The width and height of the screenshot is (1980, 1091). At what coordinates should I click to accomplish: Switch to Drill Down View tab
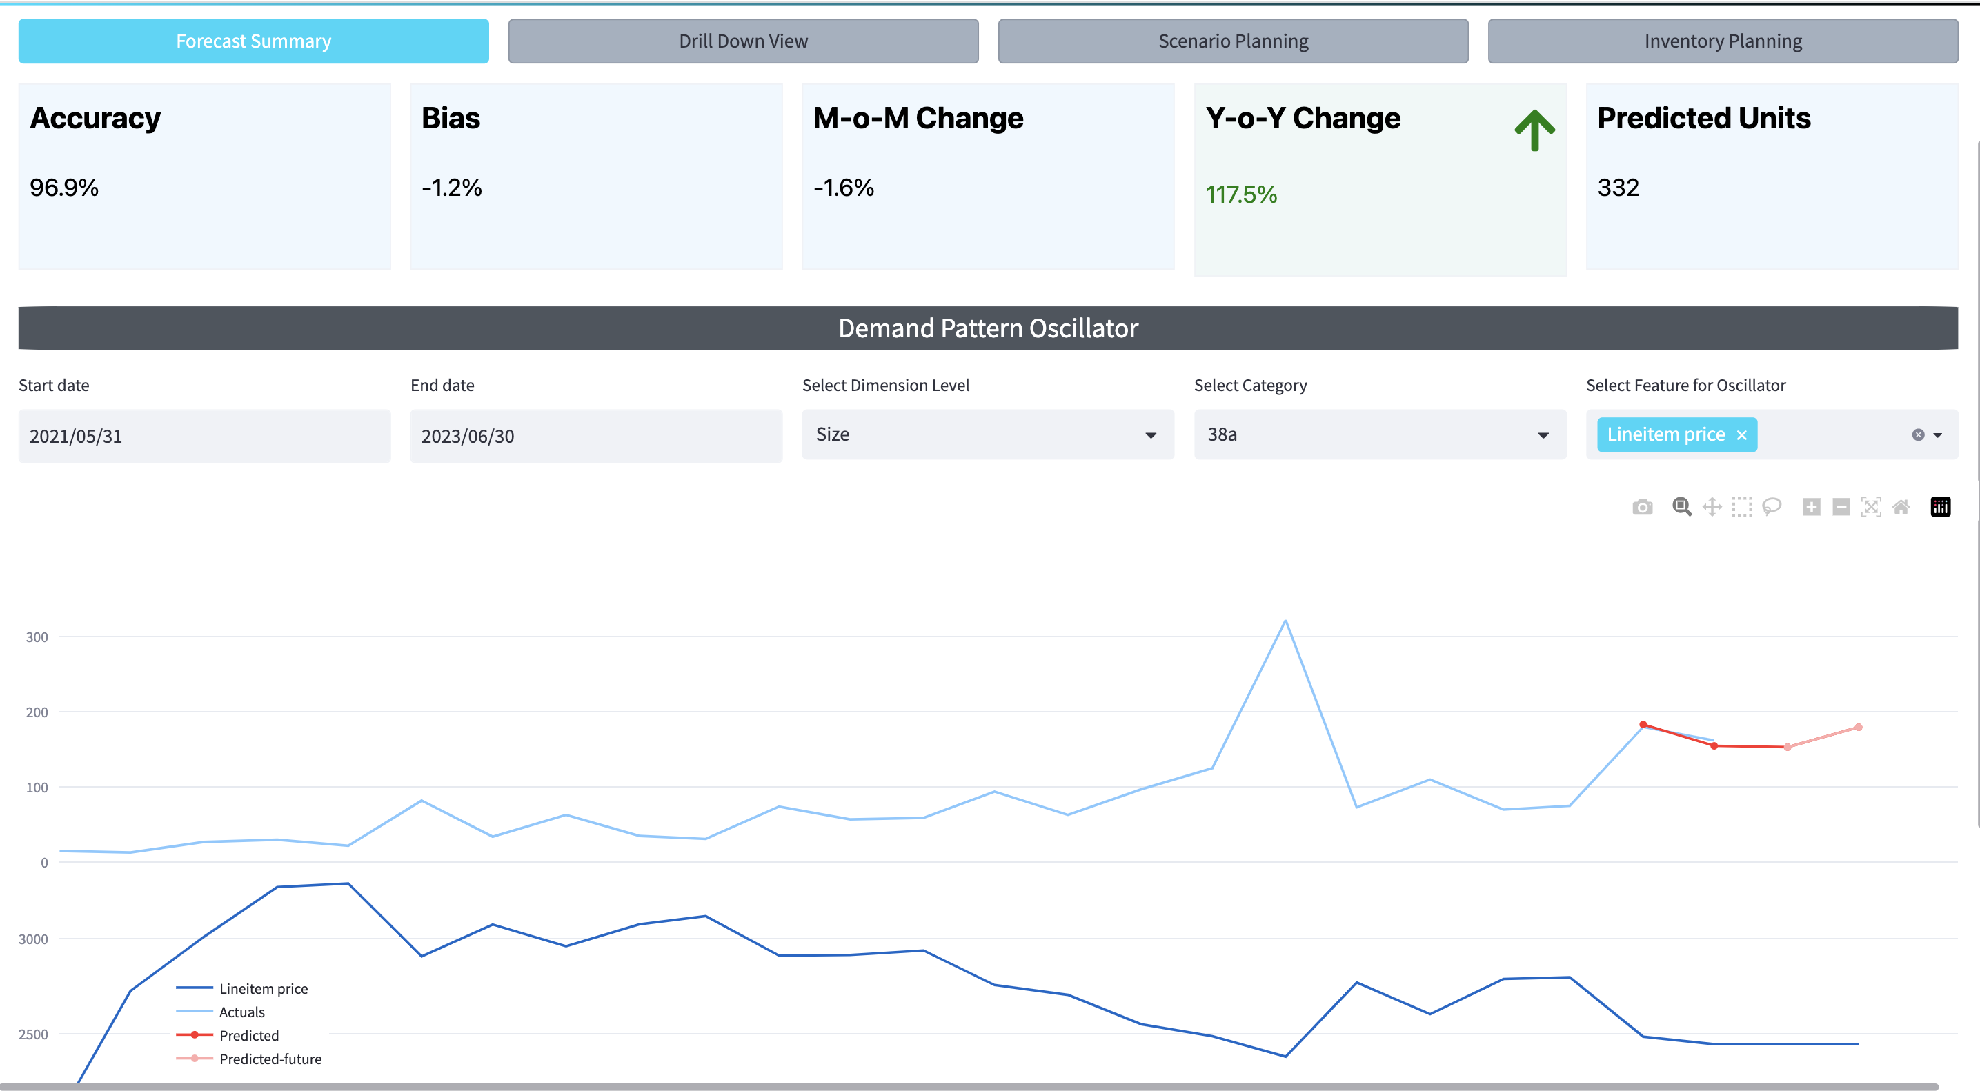point(743,41)
